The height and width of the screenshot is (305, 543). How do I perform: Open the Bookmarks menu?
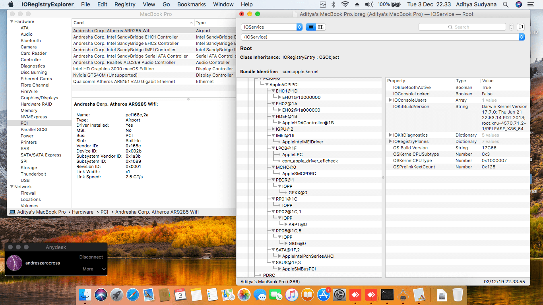coord(191,4)
